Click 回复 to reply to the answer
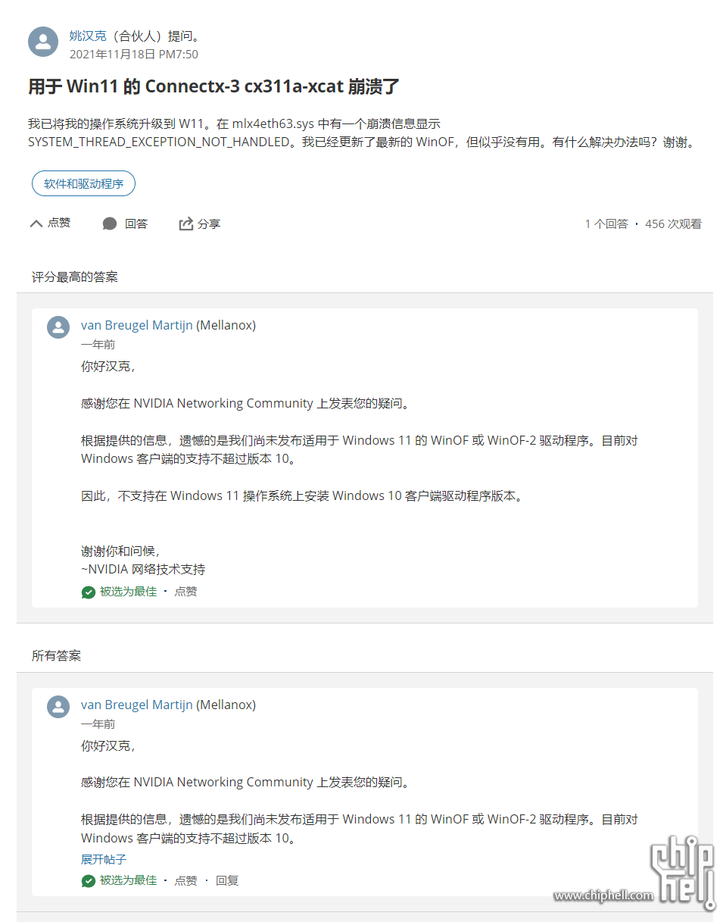This screenshot has height=922, width=726. coord(227,880)
